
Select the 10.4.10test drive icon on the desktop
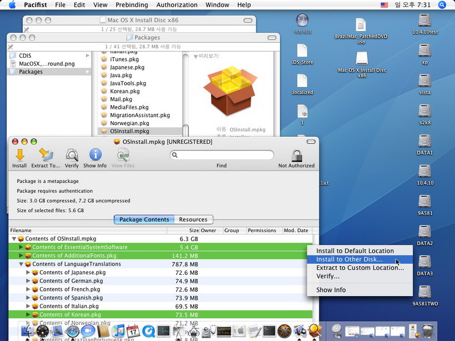425,21
